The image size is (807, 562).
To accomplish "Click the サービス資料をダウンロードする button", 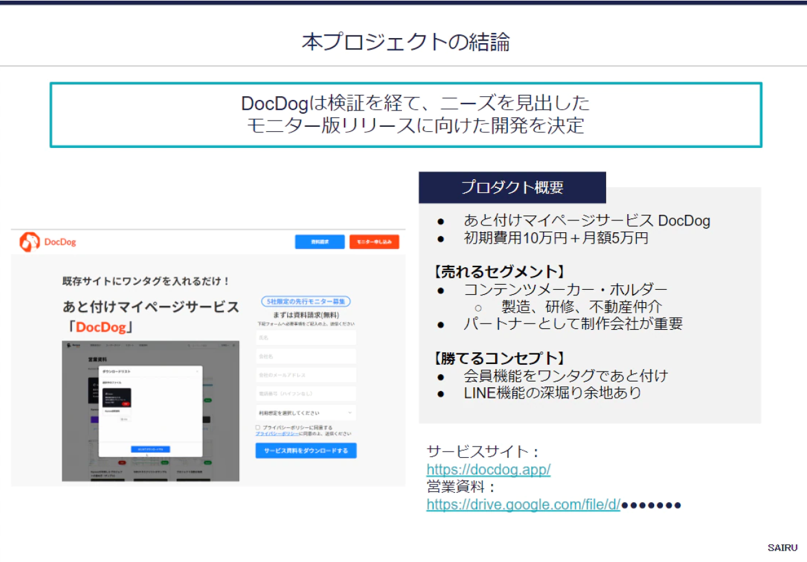I will pyautogui.click(x=306, y=450).
